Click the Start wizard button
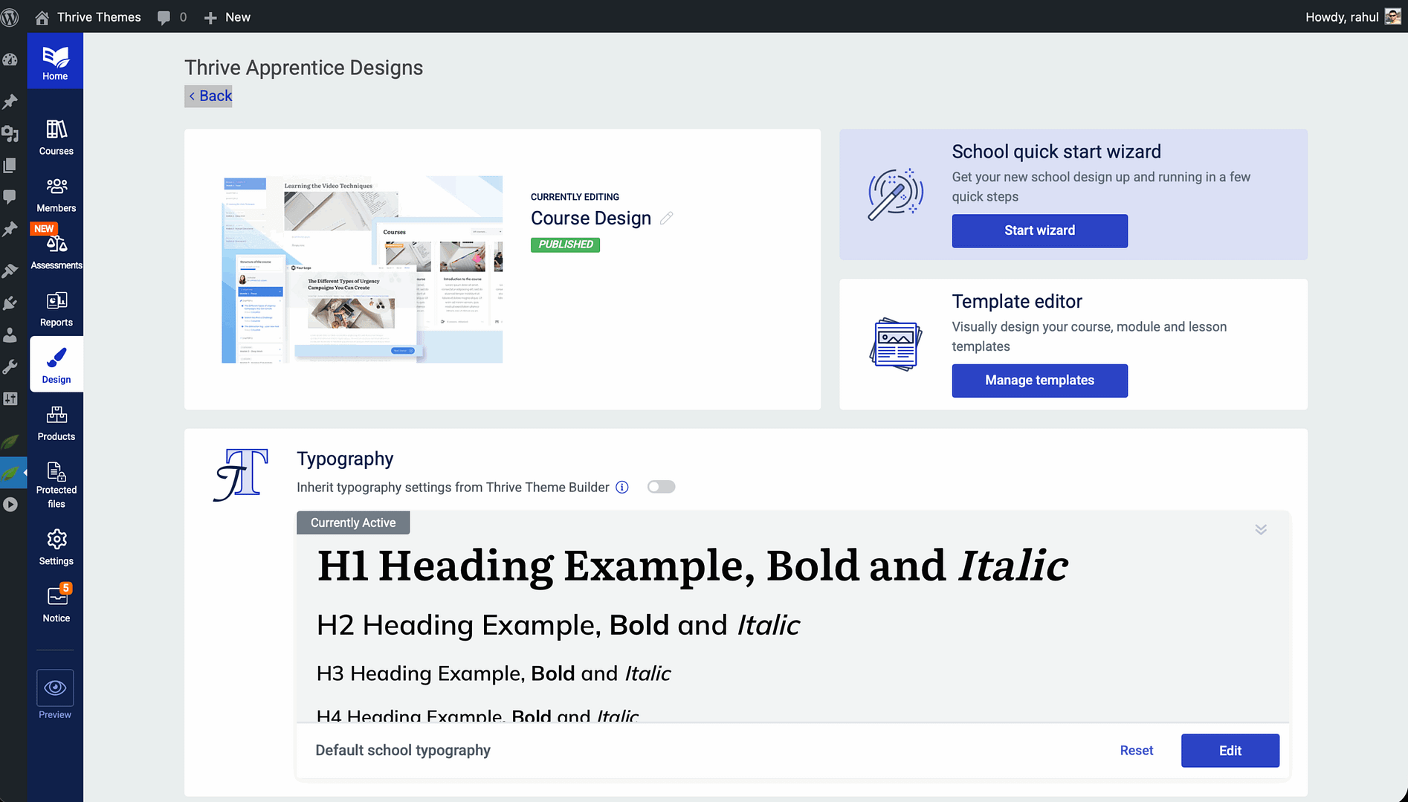The height and width of the screenshot is (802, 1408). [1039, 230]
